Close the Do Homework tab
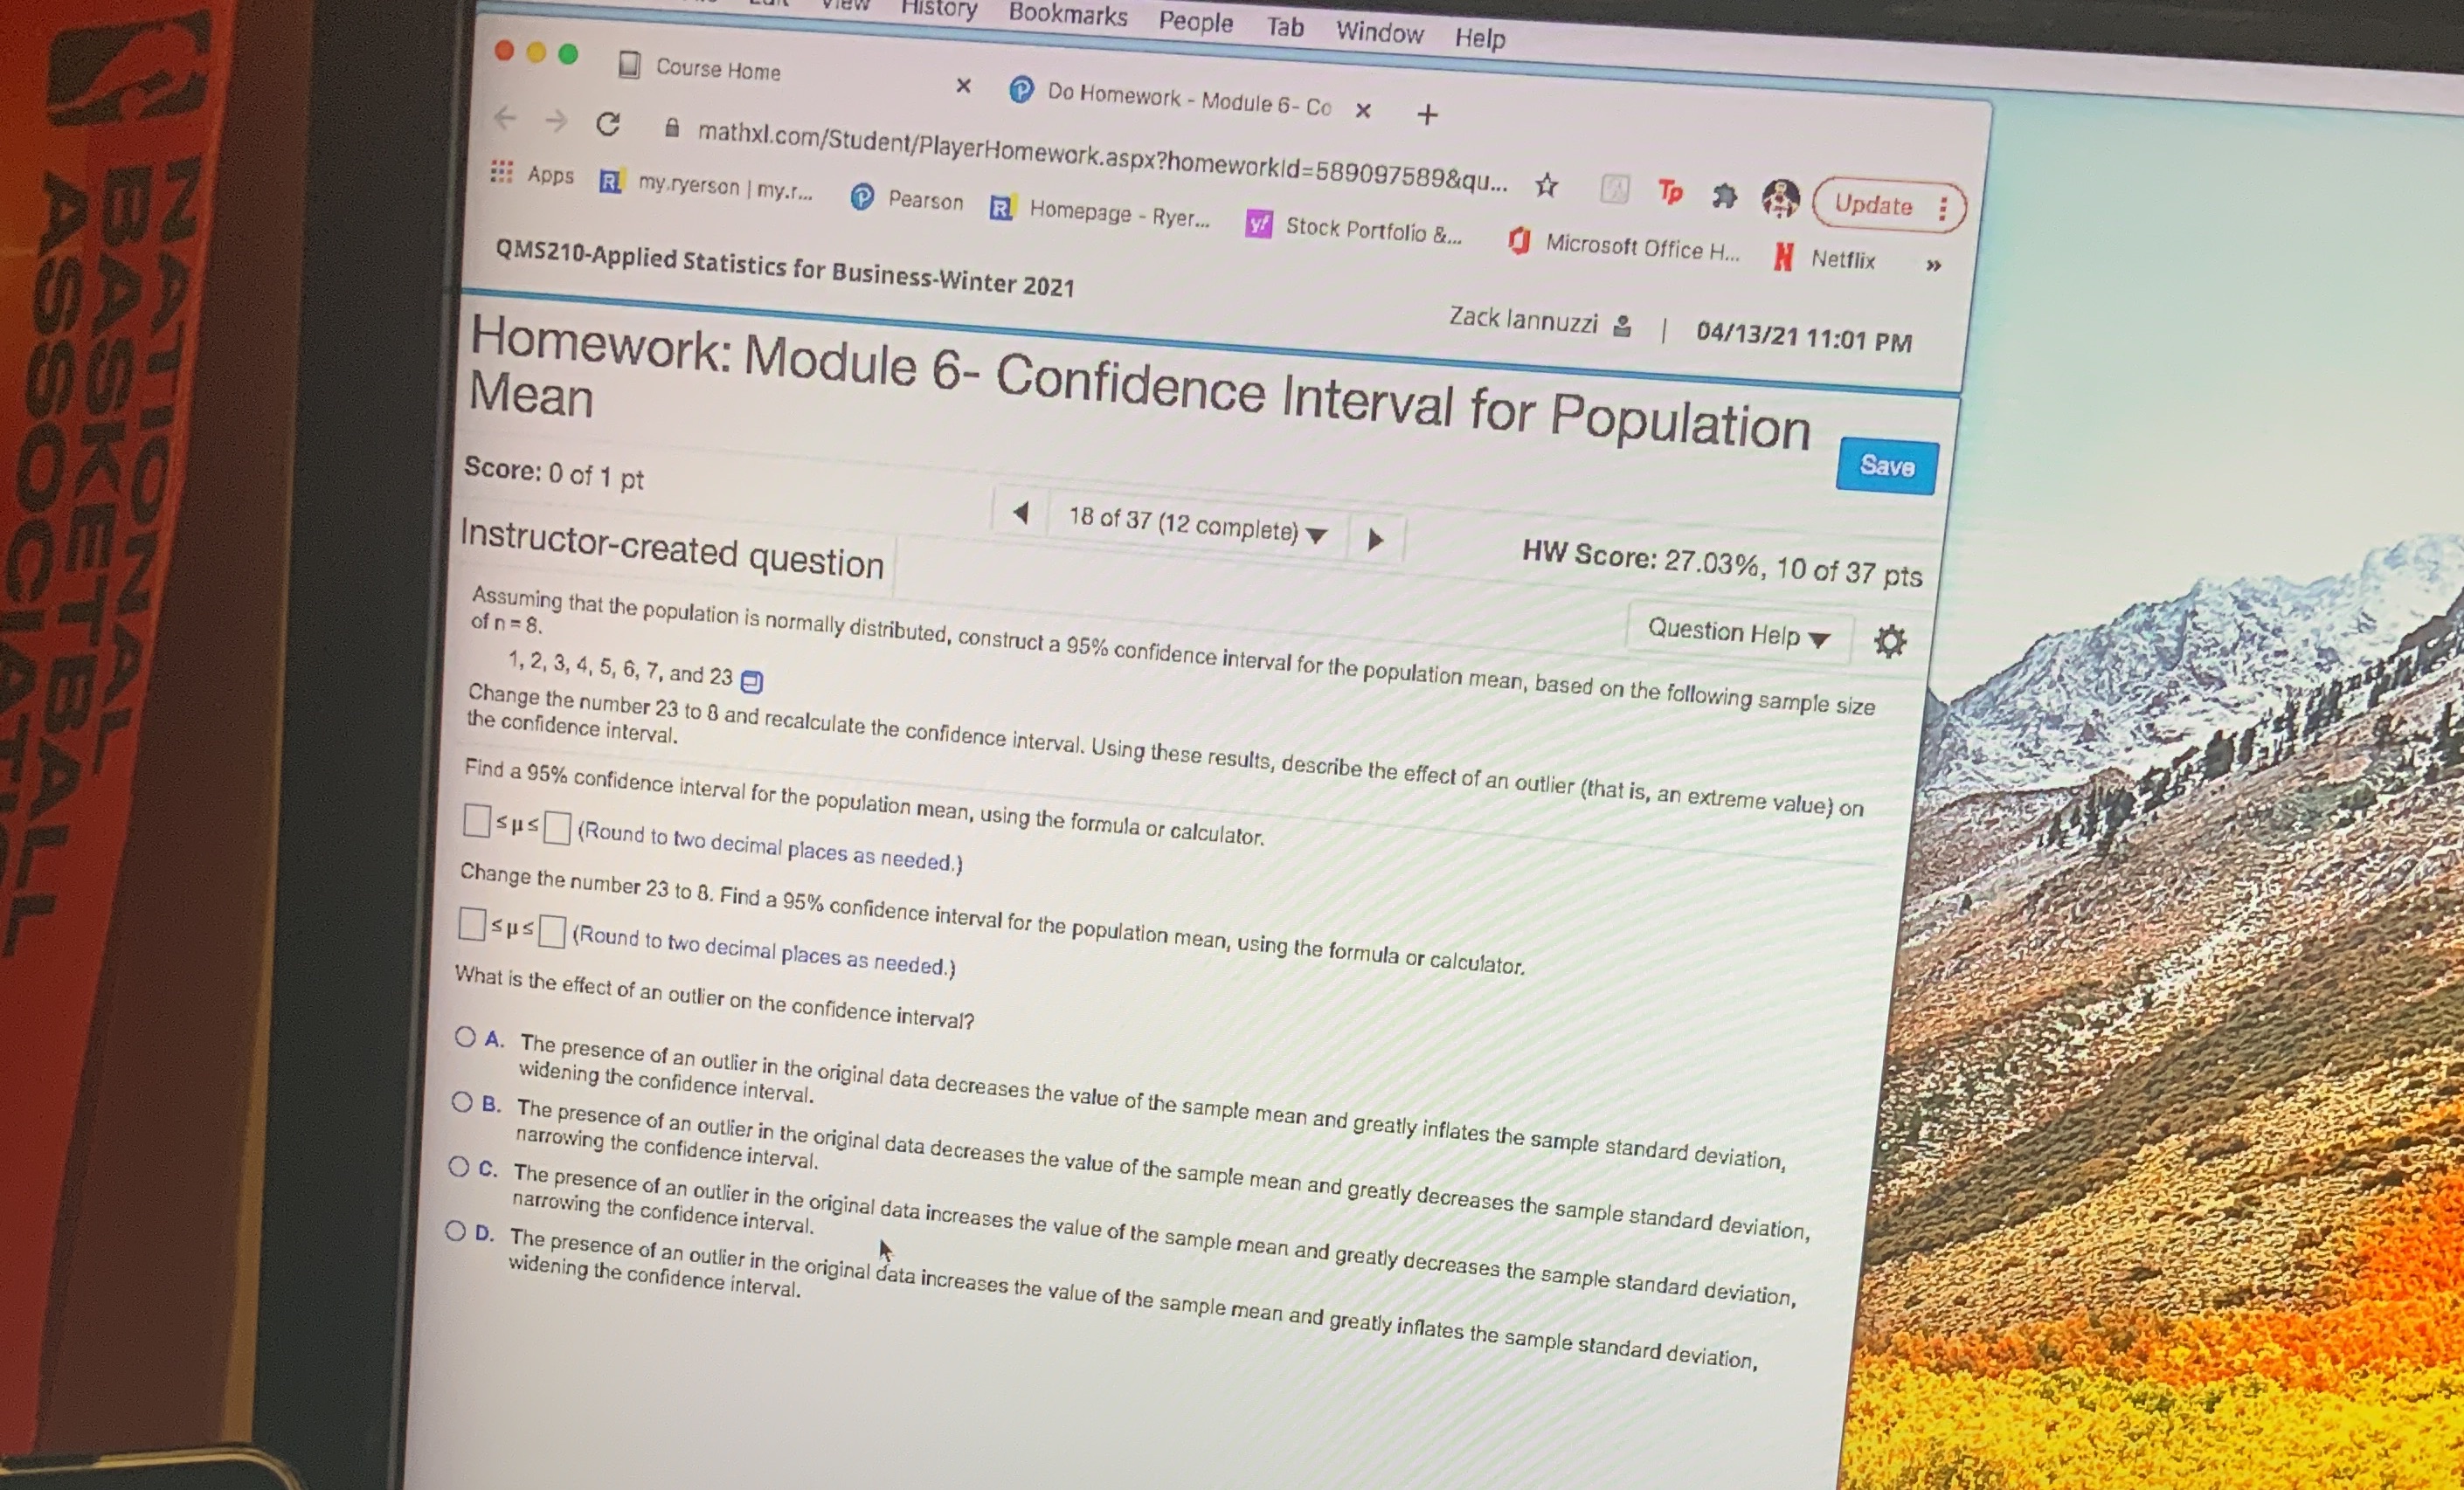 pyautogui.click(x=1362, y=110)
